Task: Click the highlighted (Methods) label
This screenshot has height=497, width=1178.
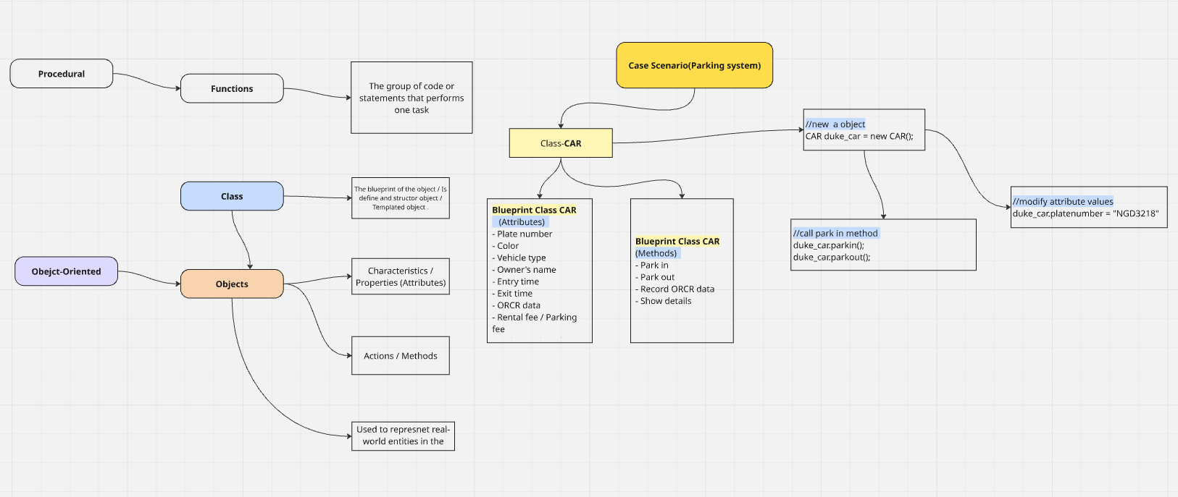Action: (656, 253)
